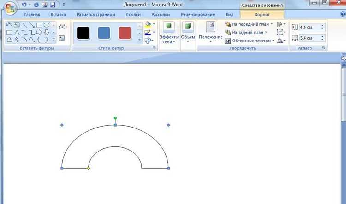The width and height of the screenshot is (346, 204).
Task: Increase shape height with stepper arrow
Action: [x=322, y=26]
